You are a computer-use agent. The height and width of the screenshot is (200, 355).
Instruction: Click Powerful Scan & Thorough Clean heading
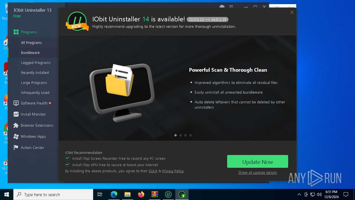pos(228,70)
